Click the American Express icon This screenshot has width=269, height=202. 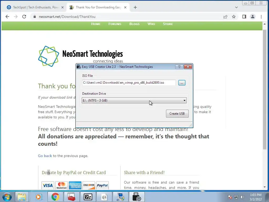[75, 185]
